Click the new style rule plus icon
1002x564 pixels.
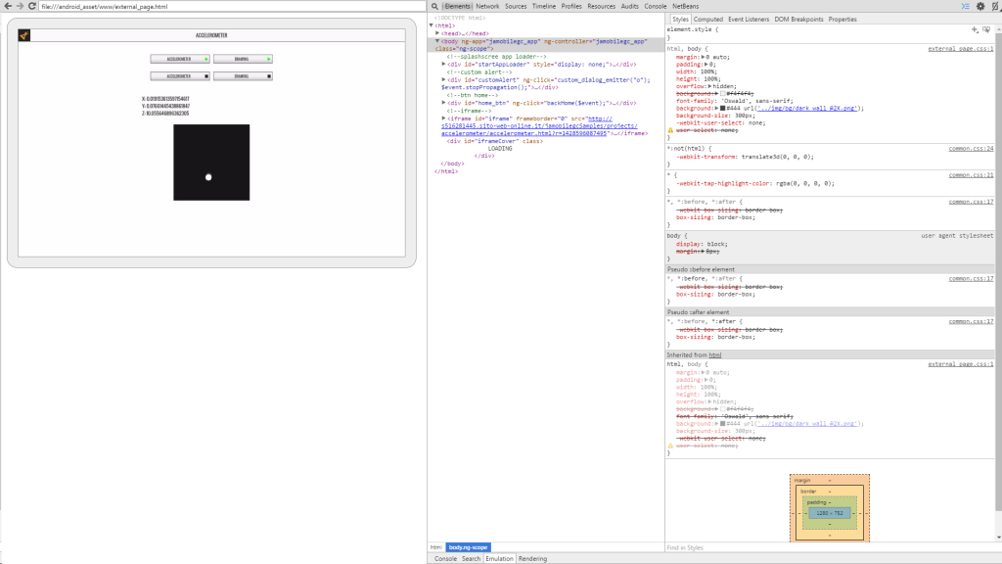974,29
